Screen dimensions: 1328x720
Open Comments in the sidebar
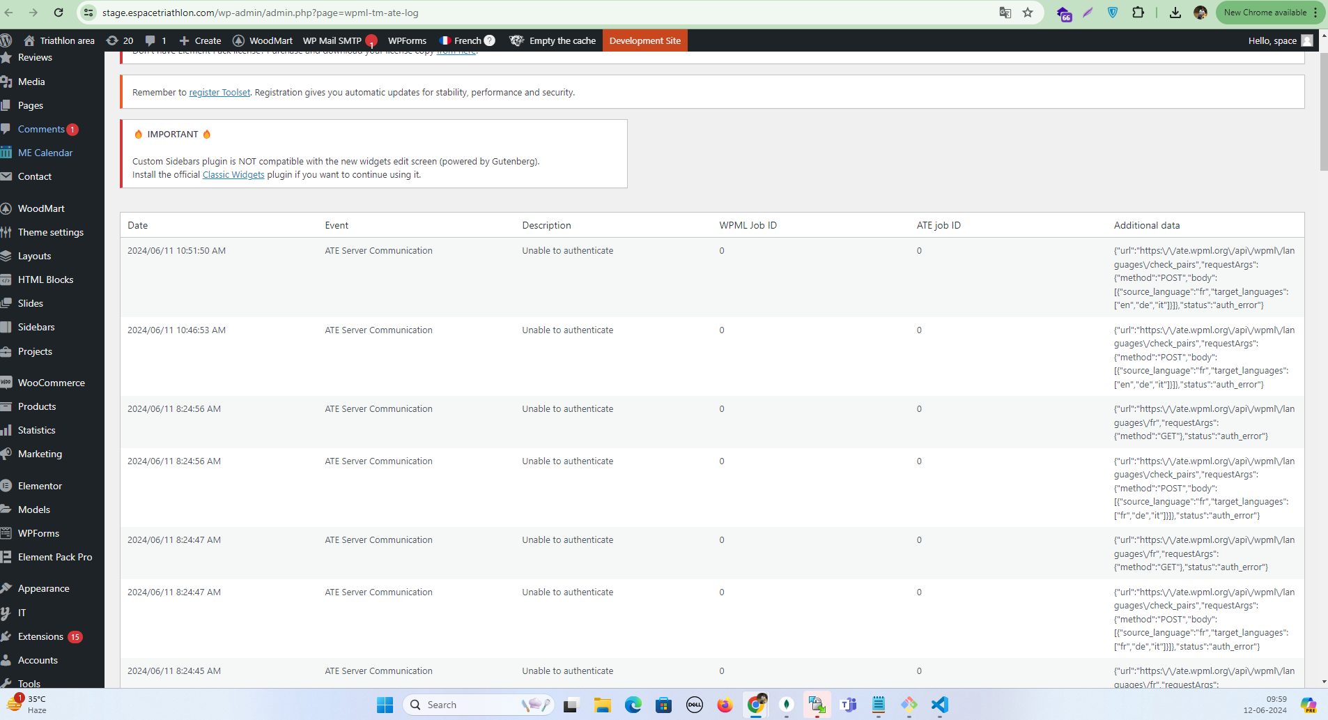click(41, 129)
